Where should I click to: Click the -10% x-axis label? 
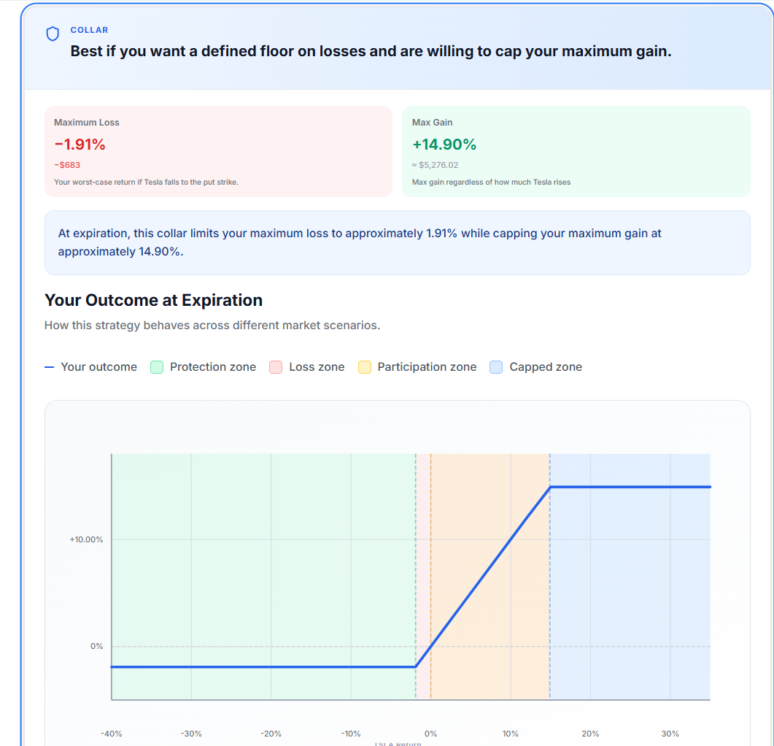[351, 734]
